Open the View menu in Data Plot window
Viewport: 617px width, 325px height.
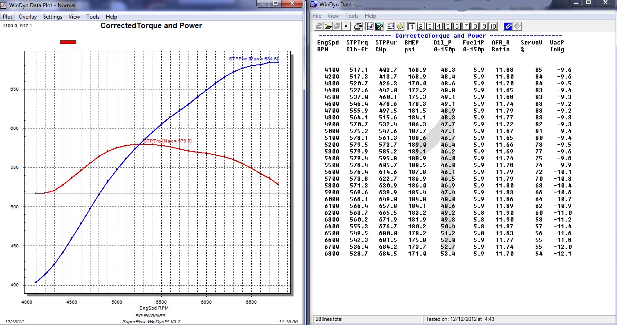tap(74, 17)
